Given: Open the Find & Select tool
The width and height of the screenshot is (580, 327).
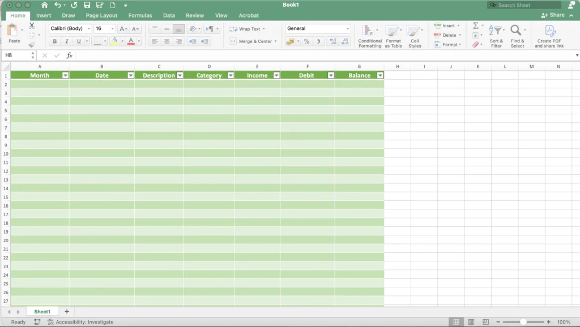Looking at the screenshot, I should pyautogui.click(x=517, y=35).
